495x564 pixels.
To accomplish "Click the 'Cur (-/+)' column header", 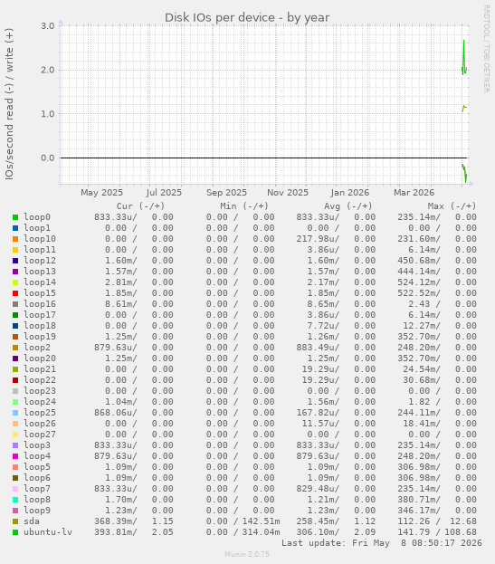I will point(140,206).
